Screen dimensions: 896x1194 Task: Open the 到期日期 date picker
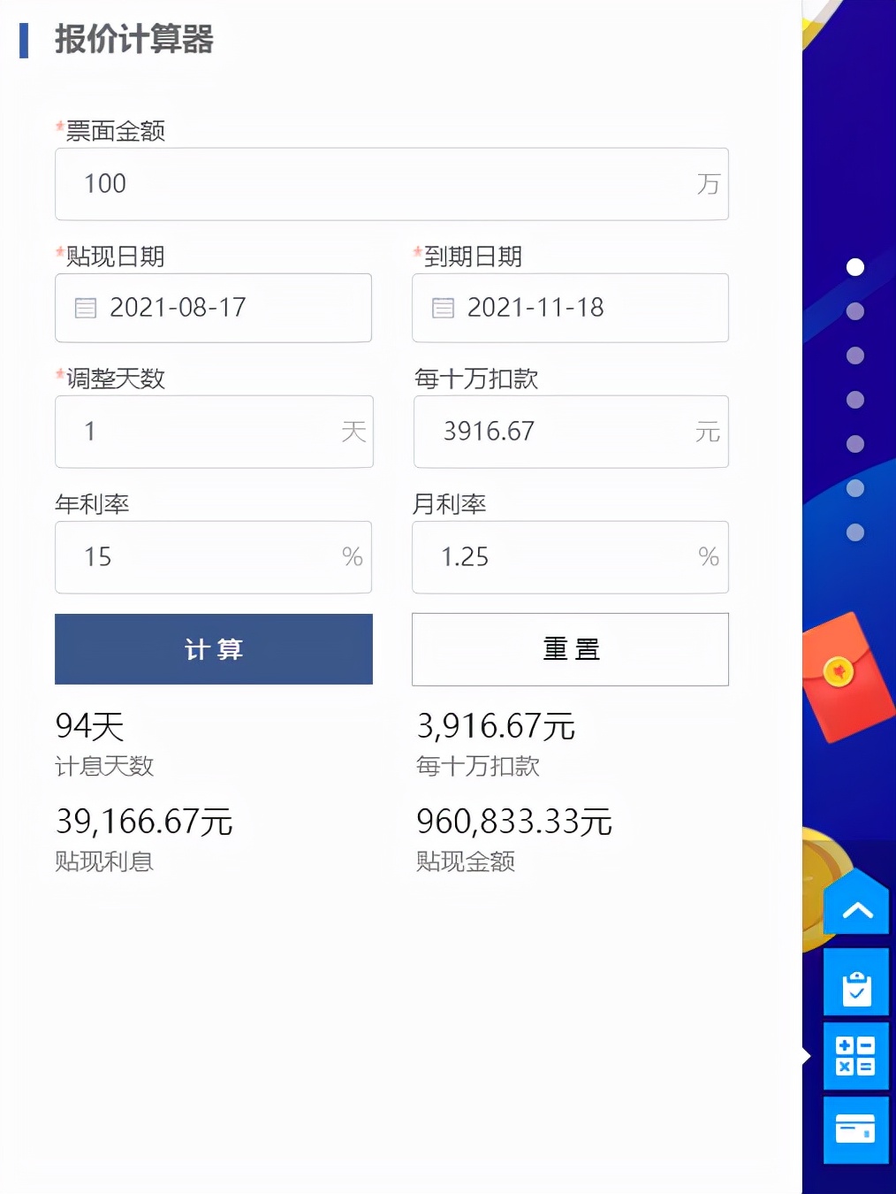click(570, 308)
